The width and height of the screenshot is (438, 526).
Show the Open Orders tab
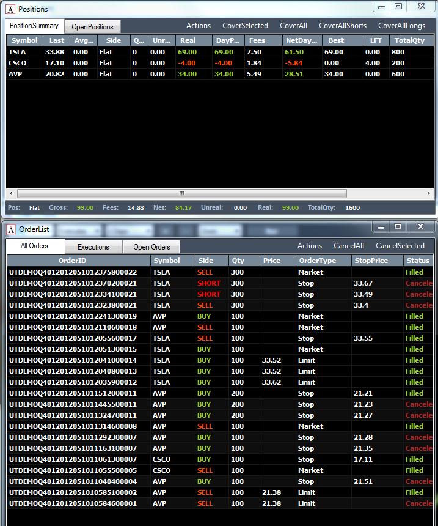tap(152, 247)
